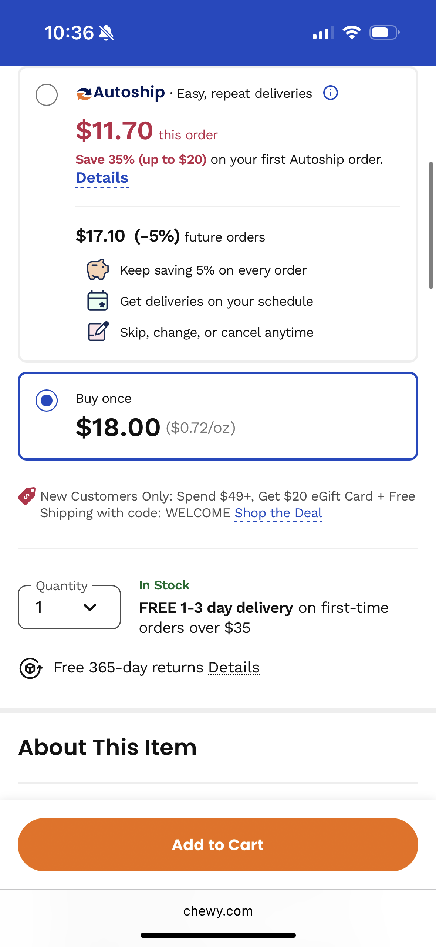Tap the piggy bank savings icon

click(x=98, y=269)
